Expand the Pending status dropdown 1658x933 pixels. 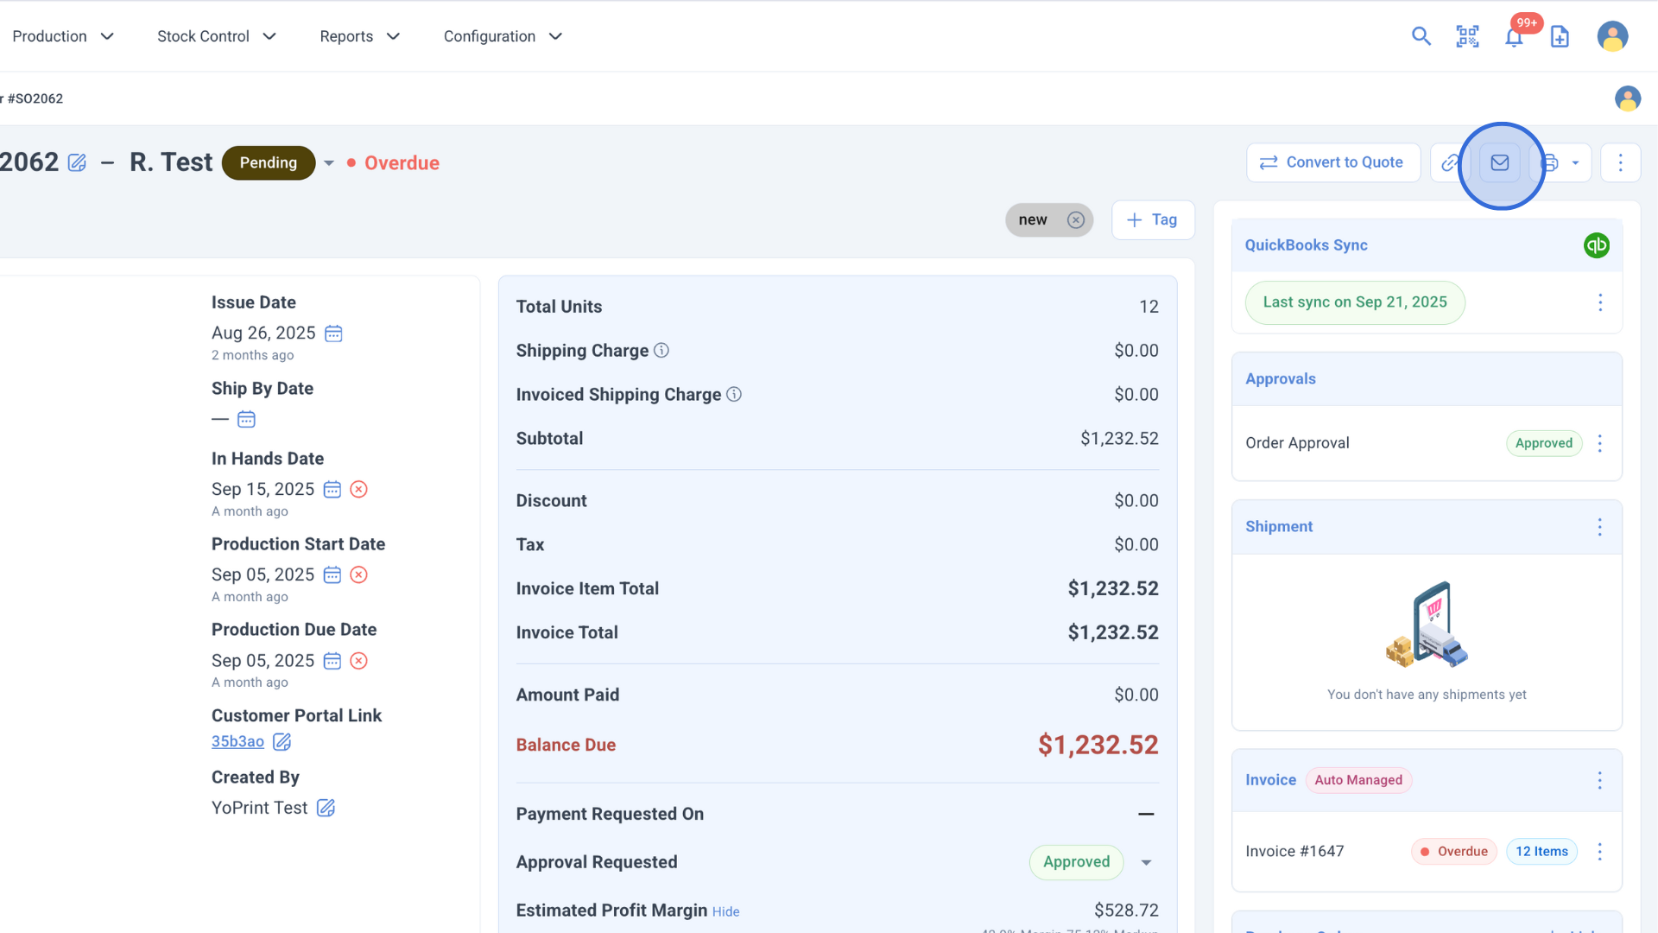click(x=329, y=163)
